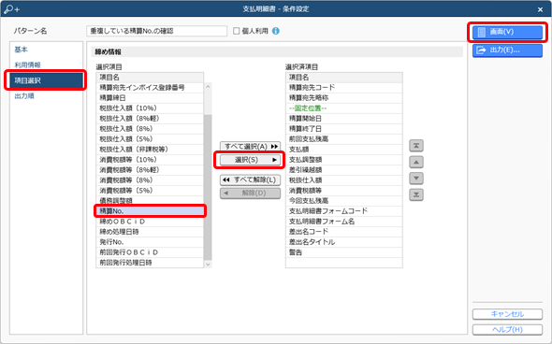Select 差出名コード in selected list
Image resolution: width=552 pixels, height=344 pixels.
[344, 232]
